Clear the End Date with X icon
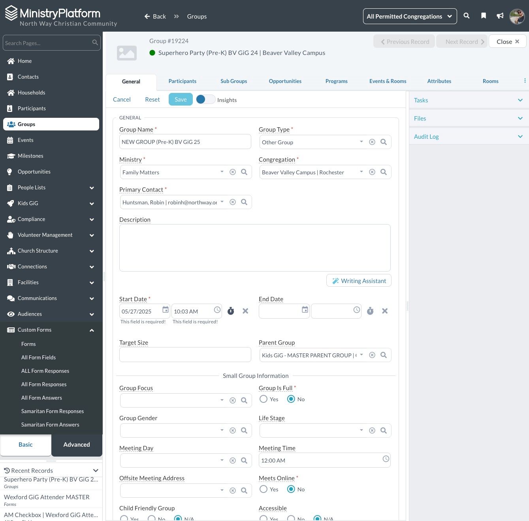529x521 pixels. click(384, 311)
